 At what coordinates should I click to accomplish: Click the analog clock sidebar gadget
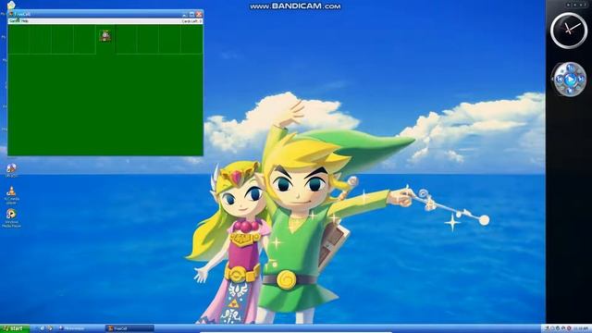click(x=569, y=31)
